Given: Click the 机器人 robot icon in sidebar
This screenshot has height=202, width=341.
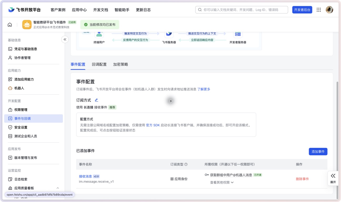Looking at the screenshot, I should [x=10, y=88].
